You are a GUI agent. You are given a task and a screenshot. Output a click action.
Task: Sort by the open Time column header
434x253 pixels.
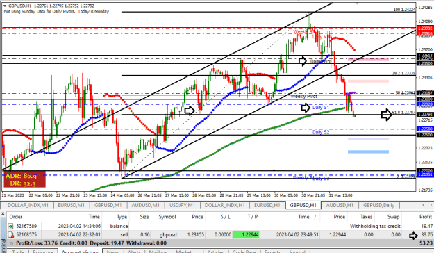click(94, 217)
